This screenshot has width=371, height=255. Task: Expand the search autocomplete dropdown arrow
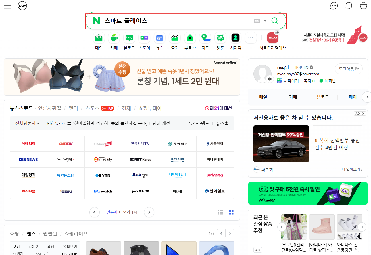point(265,21)
